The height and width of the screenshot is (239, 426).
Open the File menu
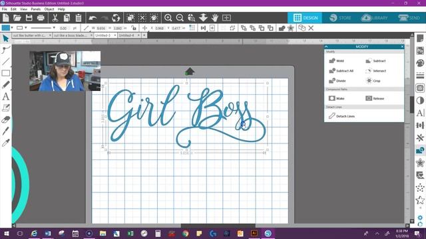click(x=5, y=9)
